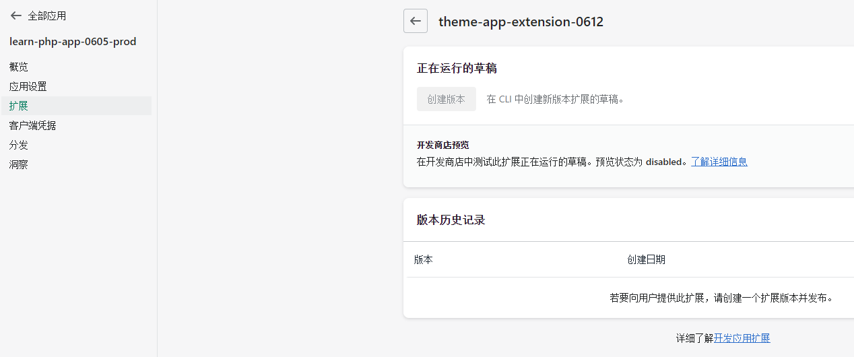Open the 洞察 sidebar item
The width and height of the screenshot is (854, 357).
pos(19,164)
